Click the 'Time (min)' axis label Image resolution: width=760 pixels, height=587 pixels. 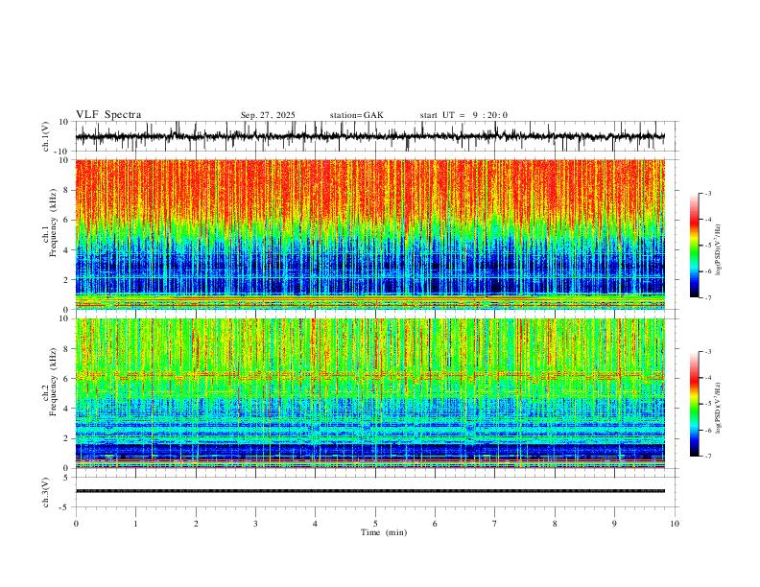384,532
